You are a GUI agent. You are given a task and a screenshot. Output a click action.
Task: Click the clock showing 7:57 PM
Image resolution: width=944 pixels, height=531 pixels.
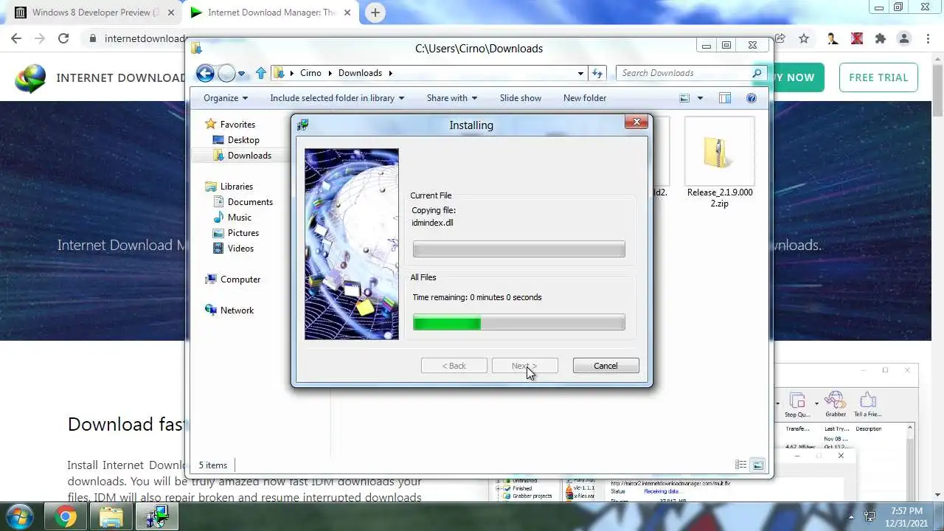click(906, 511)
